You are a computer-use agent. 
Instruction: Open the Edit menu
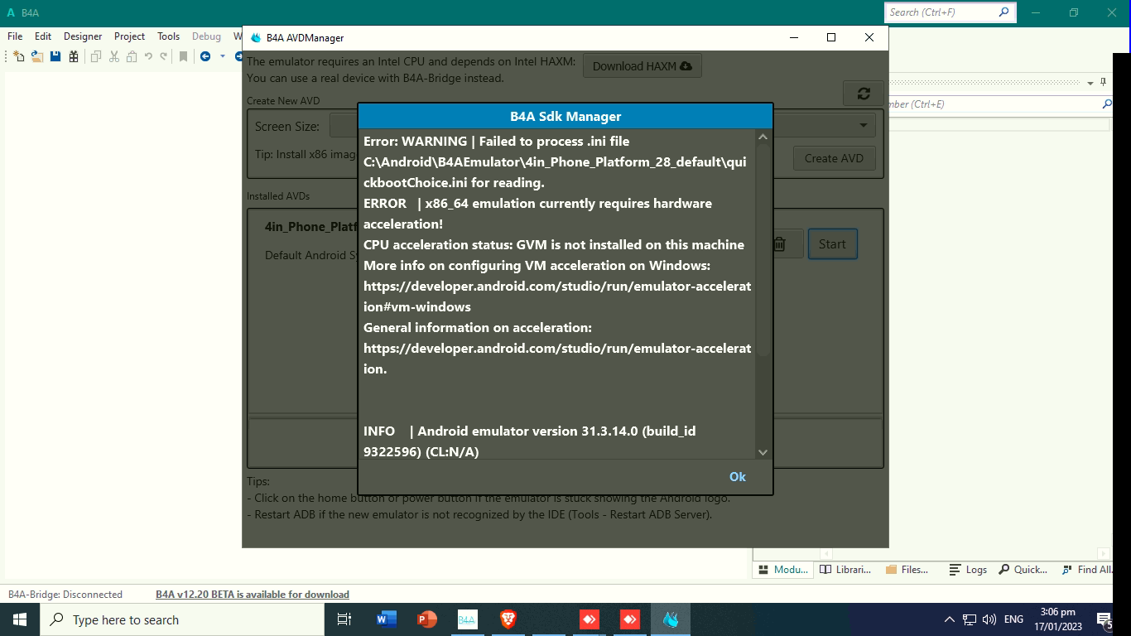(43, 36)
